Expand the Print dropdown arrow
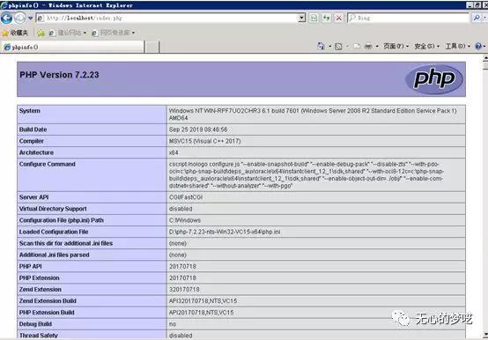This screenshot has width=488, height=340. coord(377,47)
